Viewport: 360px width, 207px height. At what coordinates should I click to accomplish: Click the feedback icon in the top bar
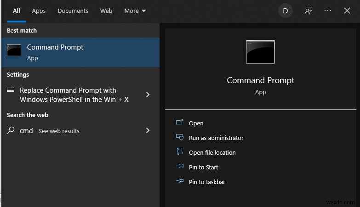309,11
